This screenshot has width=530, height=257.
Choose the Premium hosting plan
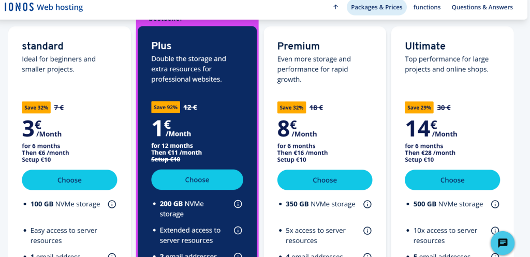(x=325, y=180)
